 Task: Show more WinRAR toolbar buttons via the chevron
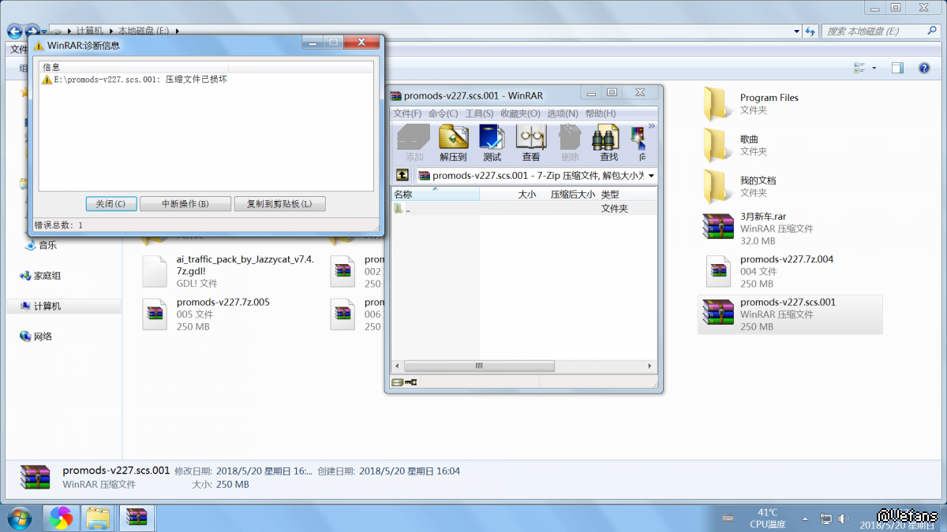[x=652, y=126]
